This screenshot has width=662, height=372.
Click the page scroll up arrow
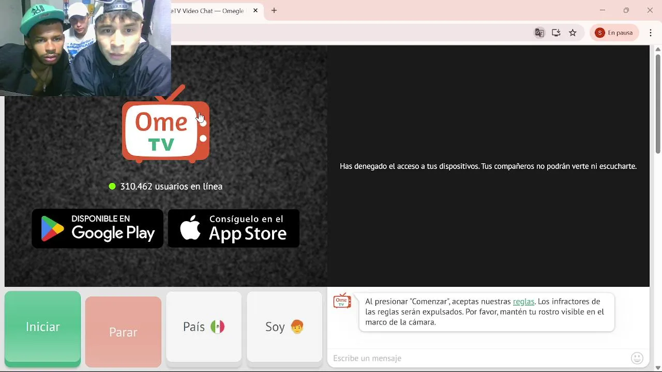tap(658, 49)
